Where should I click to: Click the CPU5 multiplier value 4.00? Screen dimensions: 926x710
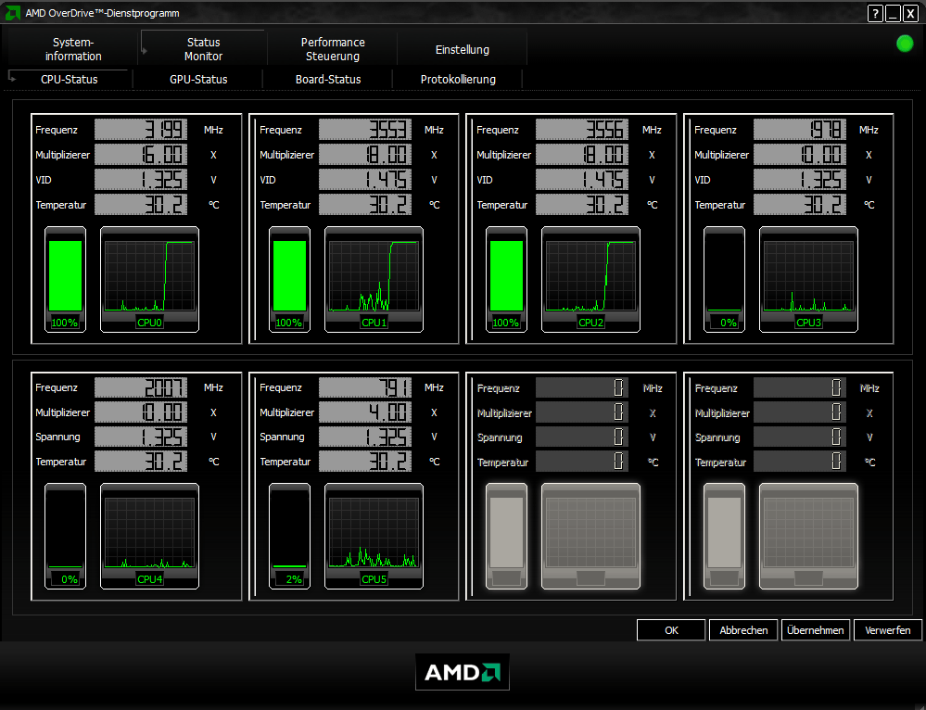365,412
